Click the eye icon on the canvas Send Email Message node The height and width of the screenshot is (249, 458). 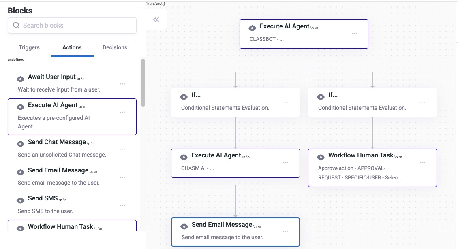click(184, 226)
